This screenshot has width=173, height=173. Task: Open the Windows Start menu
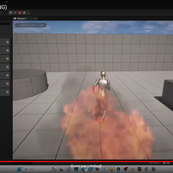point(19,169)
